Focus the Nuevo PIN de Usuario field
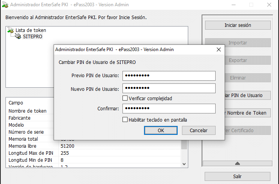The image size is (279, 184). tap(169, 88)
